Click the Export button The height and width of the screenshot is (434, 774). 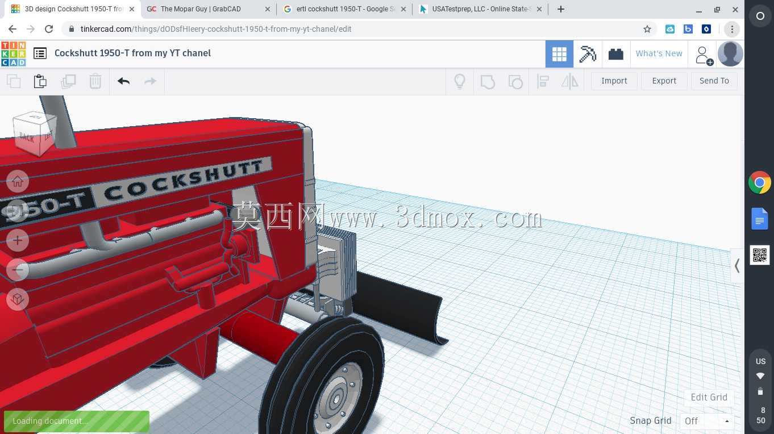tap(664, 81)
